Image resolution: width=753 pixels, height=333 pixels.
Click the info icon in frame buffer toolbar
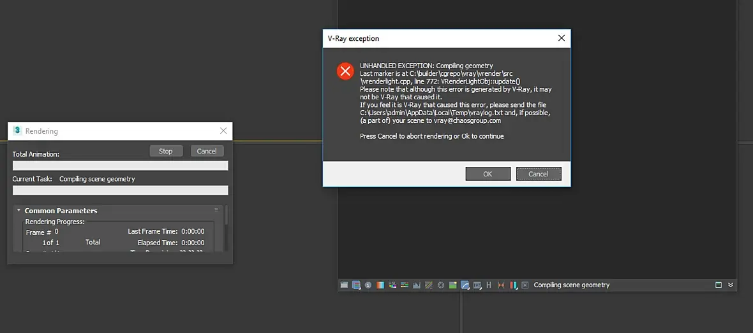[368, 285]
